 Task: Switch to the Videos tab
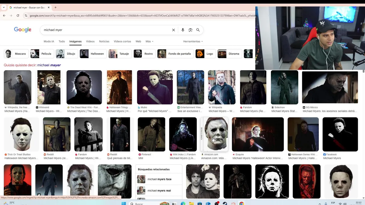coord(90,41)
